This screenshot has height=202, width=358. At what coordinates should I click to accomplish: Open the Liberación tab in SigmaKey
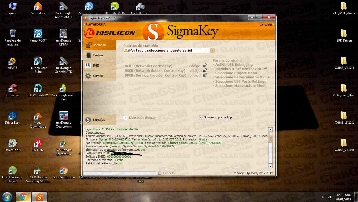coord(100,45)
